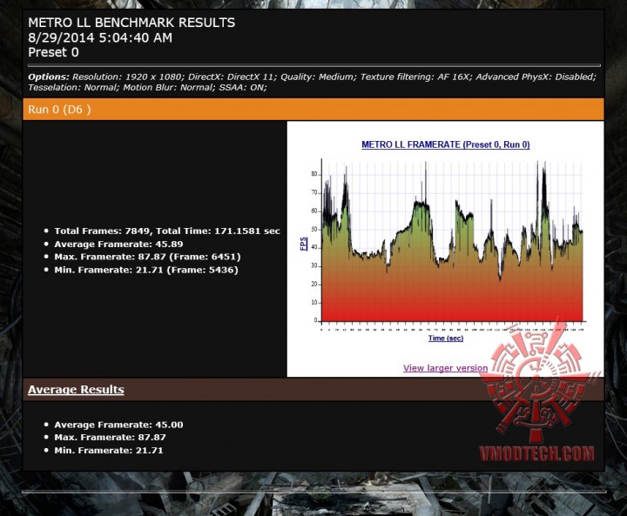Click the METRO LL BENCHMARK RESULTS title
This screenshot has height=516, width=627.
(131, 23)
